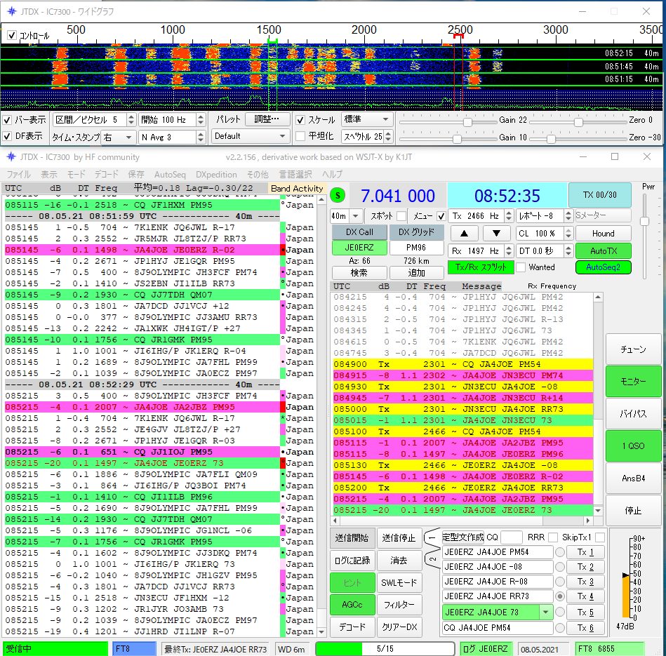Adjust the Pwr power slider
Screen dimensions: 666x656
645,220
